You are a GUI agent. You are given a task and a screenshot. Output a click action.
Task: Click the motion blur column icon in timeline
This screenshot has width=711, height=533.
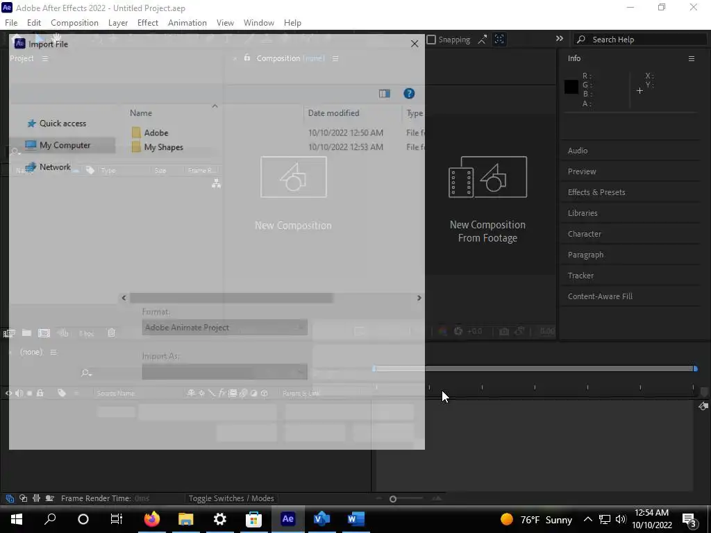pos(243,393)
